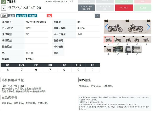Open the link icon under the engine close-up thumbnail
Image resolution: width=153 pixels, height=115 pixels.
pos(118,54)
